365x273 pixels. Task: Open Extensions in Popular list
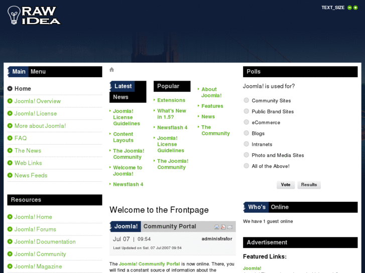tap(171, 100)
